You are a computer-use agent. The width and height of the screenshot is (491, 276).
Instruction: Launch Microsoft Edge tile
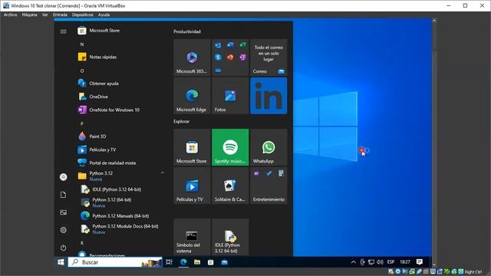[192, 96]
